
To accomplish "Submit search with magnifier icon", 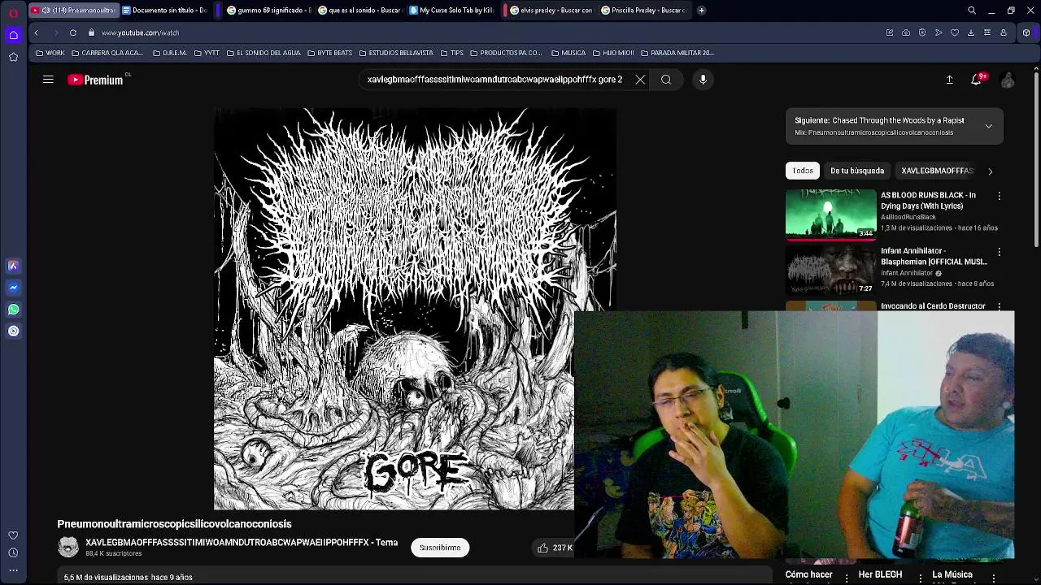I will (x=666, y=80).
